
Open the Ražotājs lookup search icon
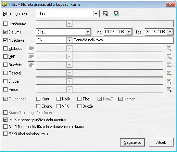click(169, 73)
